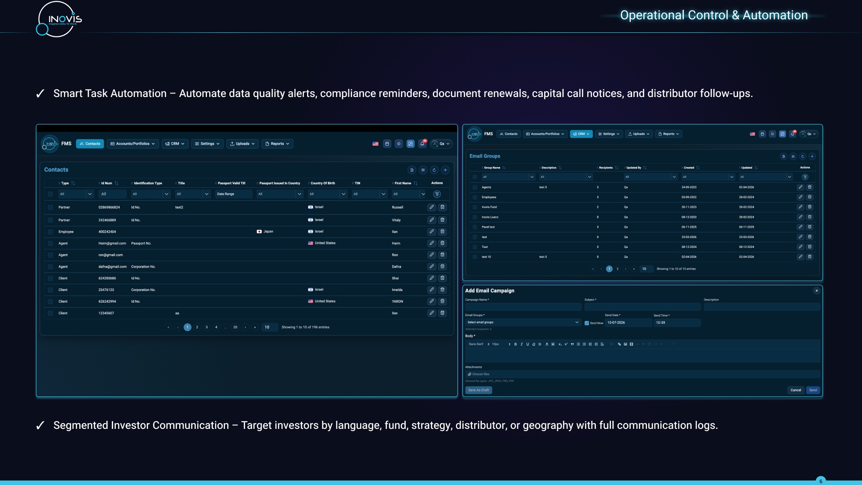Click the Campaign Name input field
862x485 pixels.
(523, 307)
